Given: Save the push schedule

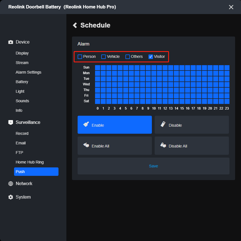Looking at the screenshot, I should pos(154,166).
